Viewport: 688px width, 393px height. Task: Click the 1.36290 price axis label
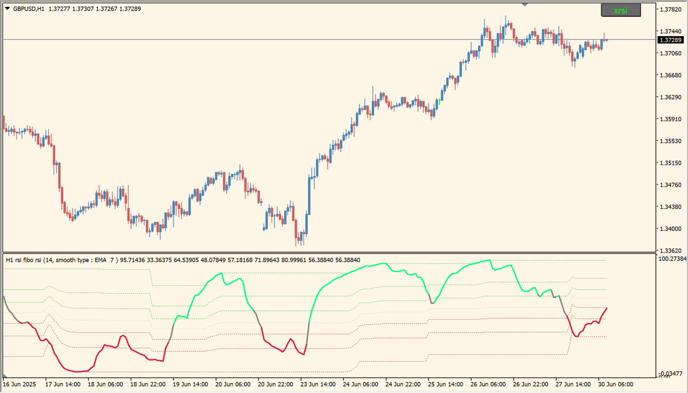click(670, 97)
